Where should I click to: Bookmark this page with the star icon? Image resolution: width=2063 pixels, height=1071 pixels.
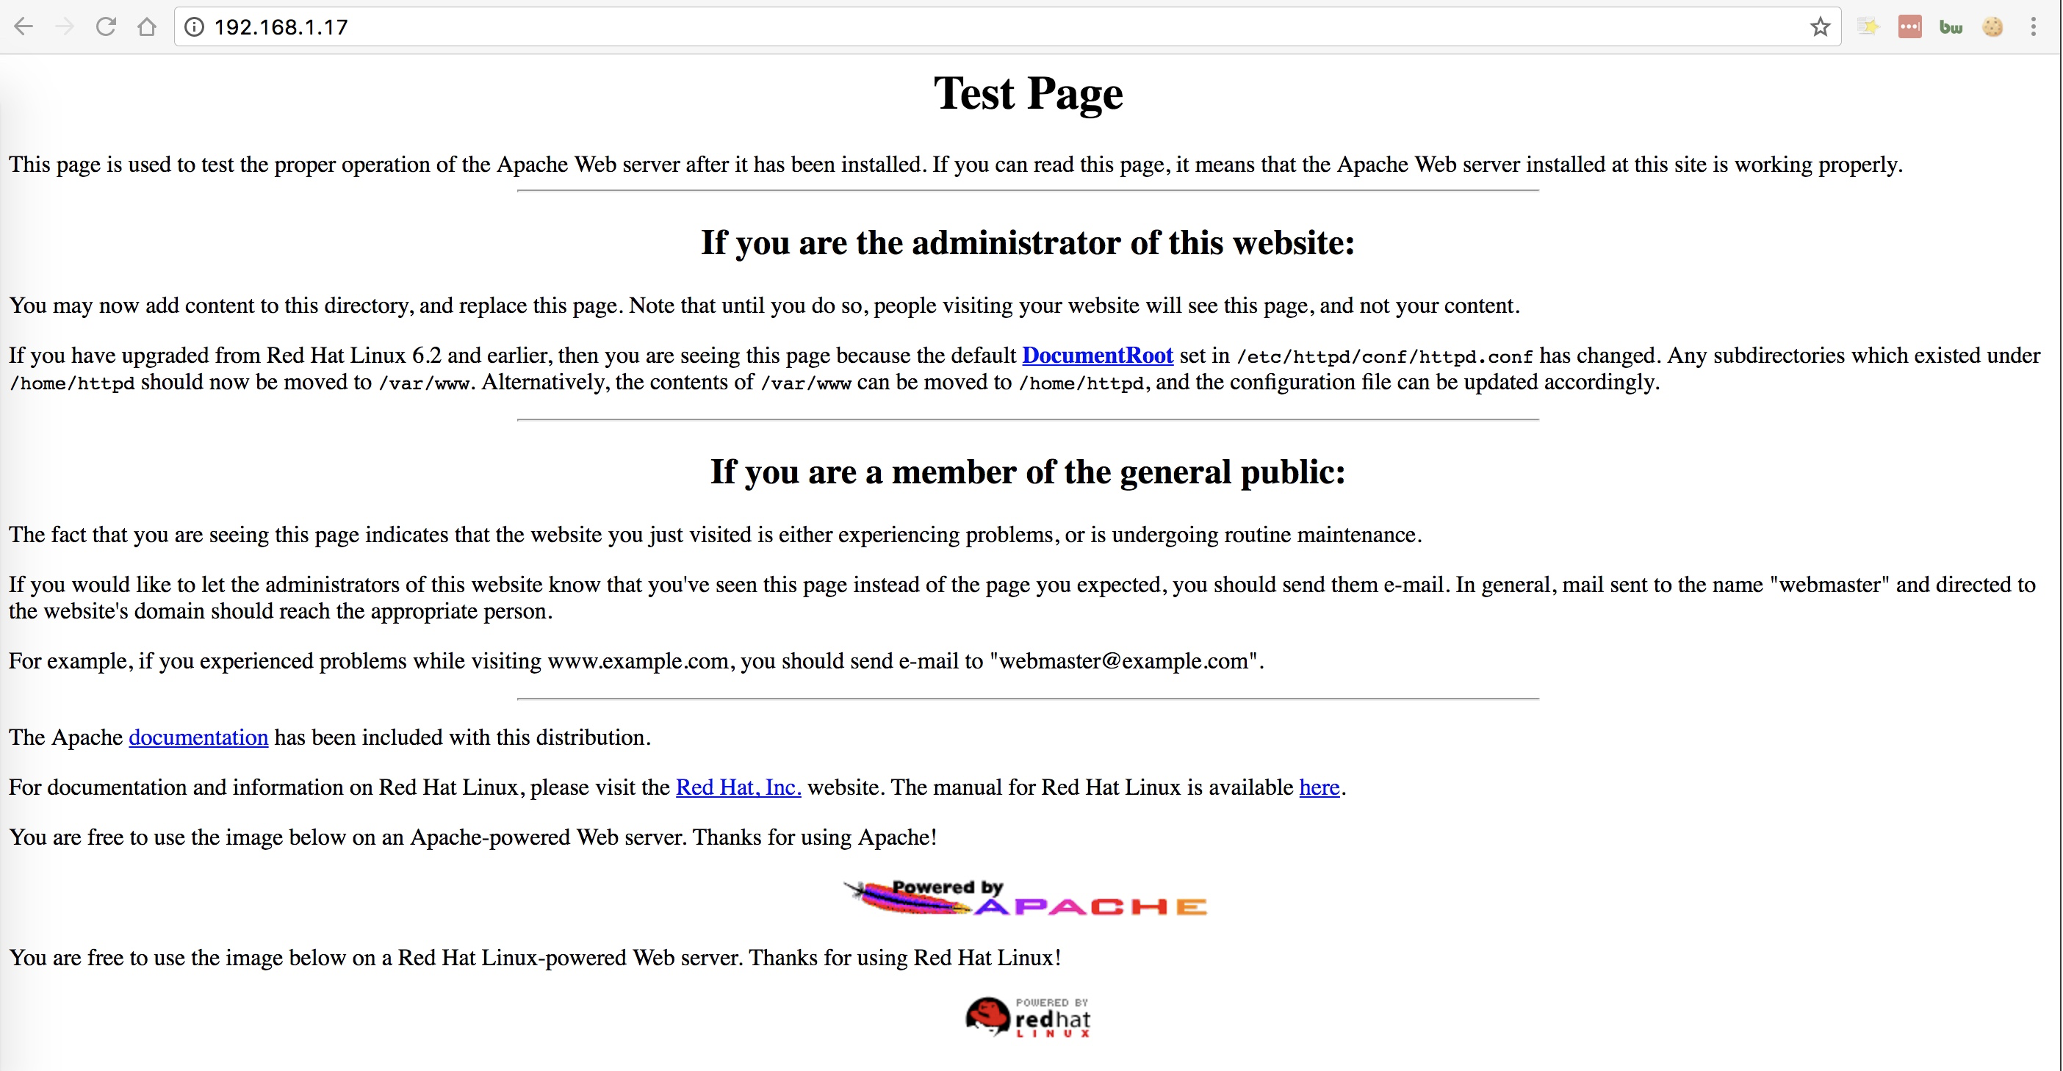tap(1820, 27)
